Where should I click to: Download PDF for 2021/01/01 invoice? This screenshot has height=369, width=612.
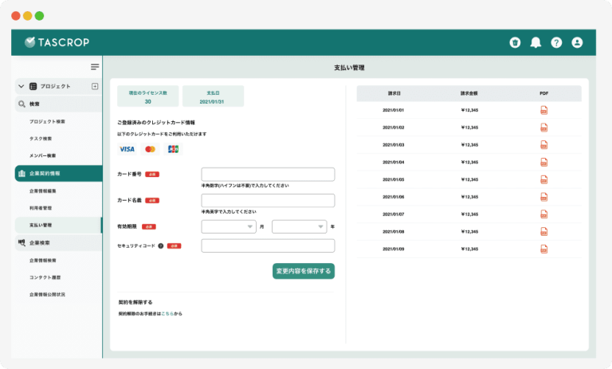click(x=543, y=110)
